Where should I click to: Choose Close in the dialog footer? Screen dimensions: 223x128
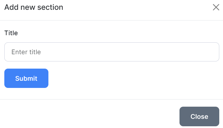tap(199, 116)
